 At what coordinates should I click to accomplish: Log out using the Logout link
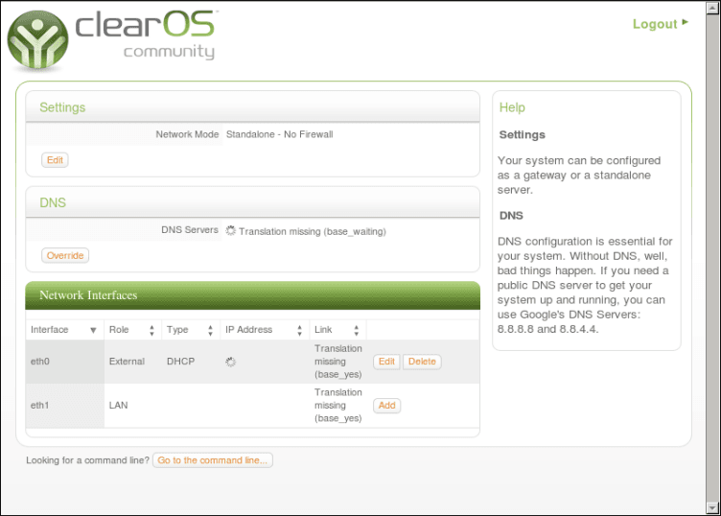tap(655, 24)
